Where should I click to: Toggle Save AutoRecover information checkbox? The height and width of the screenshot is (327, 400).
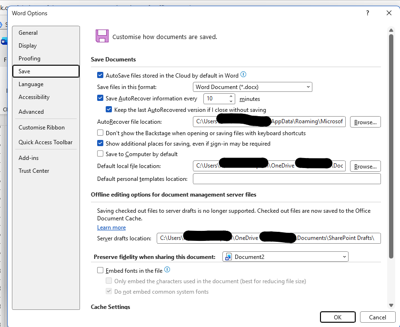point(100,98)
